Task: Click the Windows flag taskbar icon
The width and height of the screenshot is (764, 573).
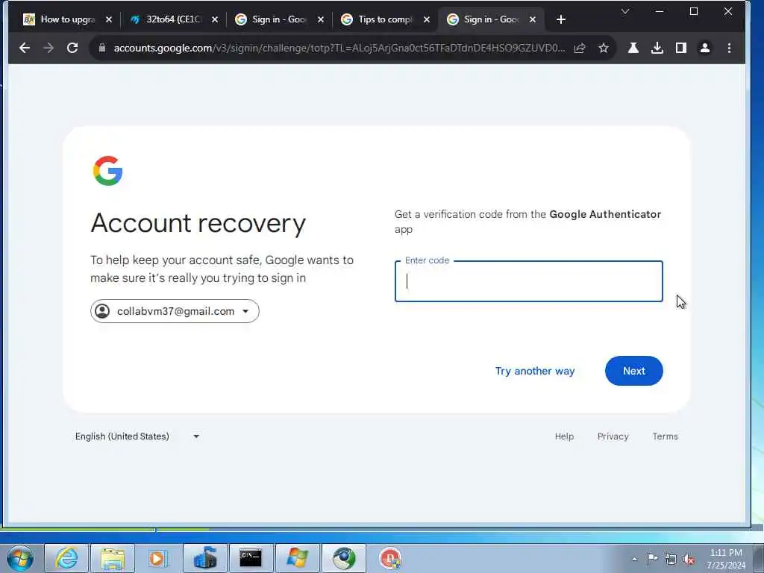Action: (x=297, y=558)
